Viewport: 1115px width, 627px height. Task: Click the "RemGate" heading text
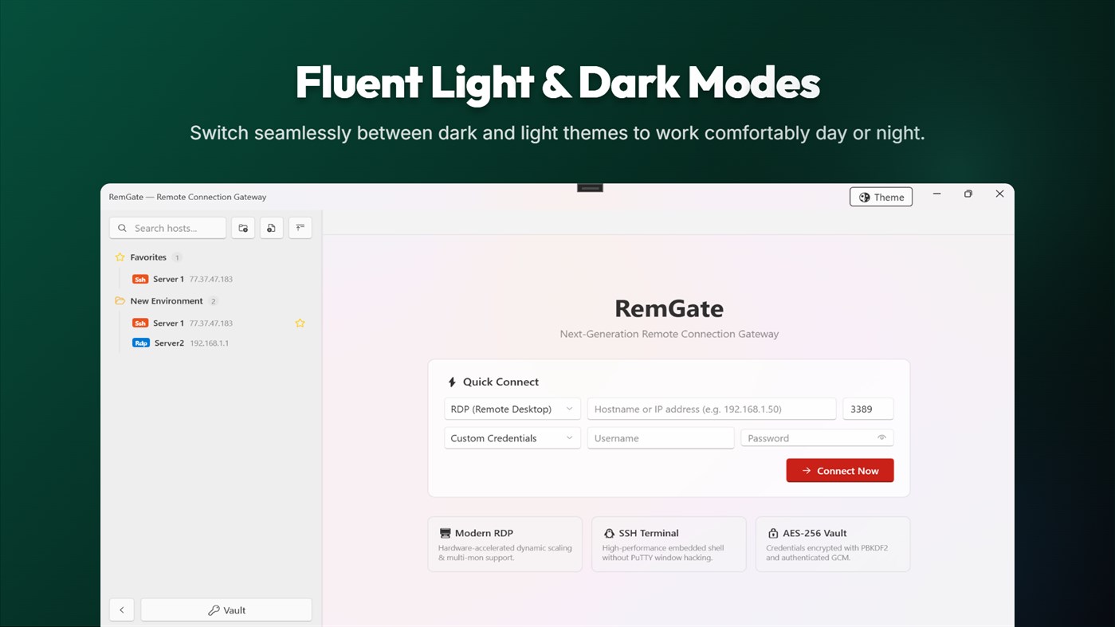click(669, 308)
